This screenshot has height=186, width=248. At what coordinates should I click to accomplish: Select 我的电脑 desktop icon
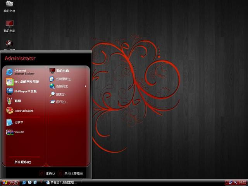pos(9,26)
